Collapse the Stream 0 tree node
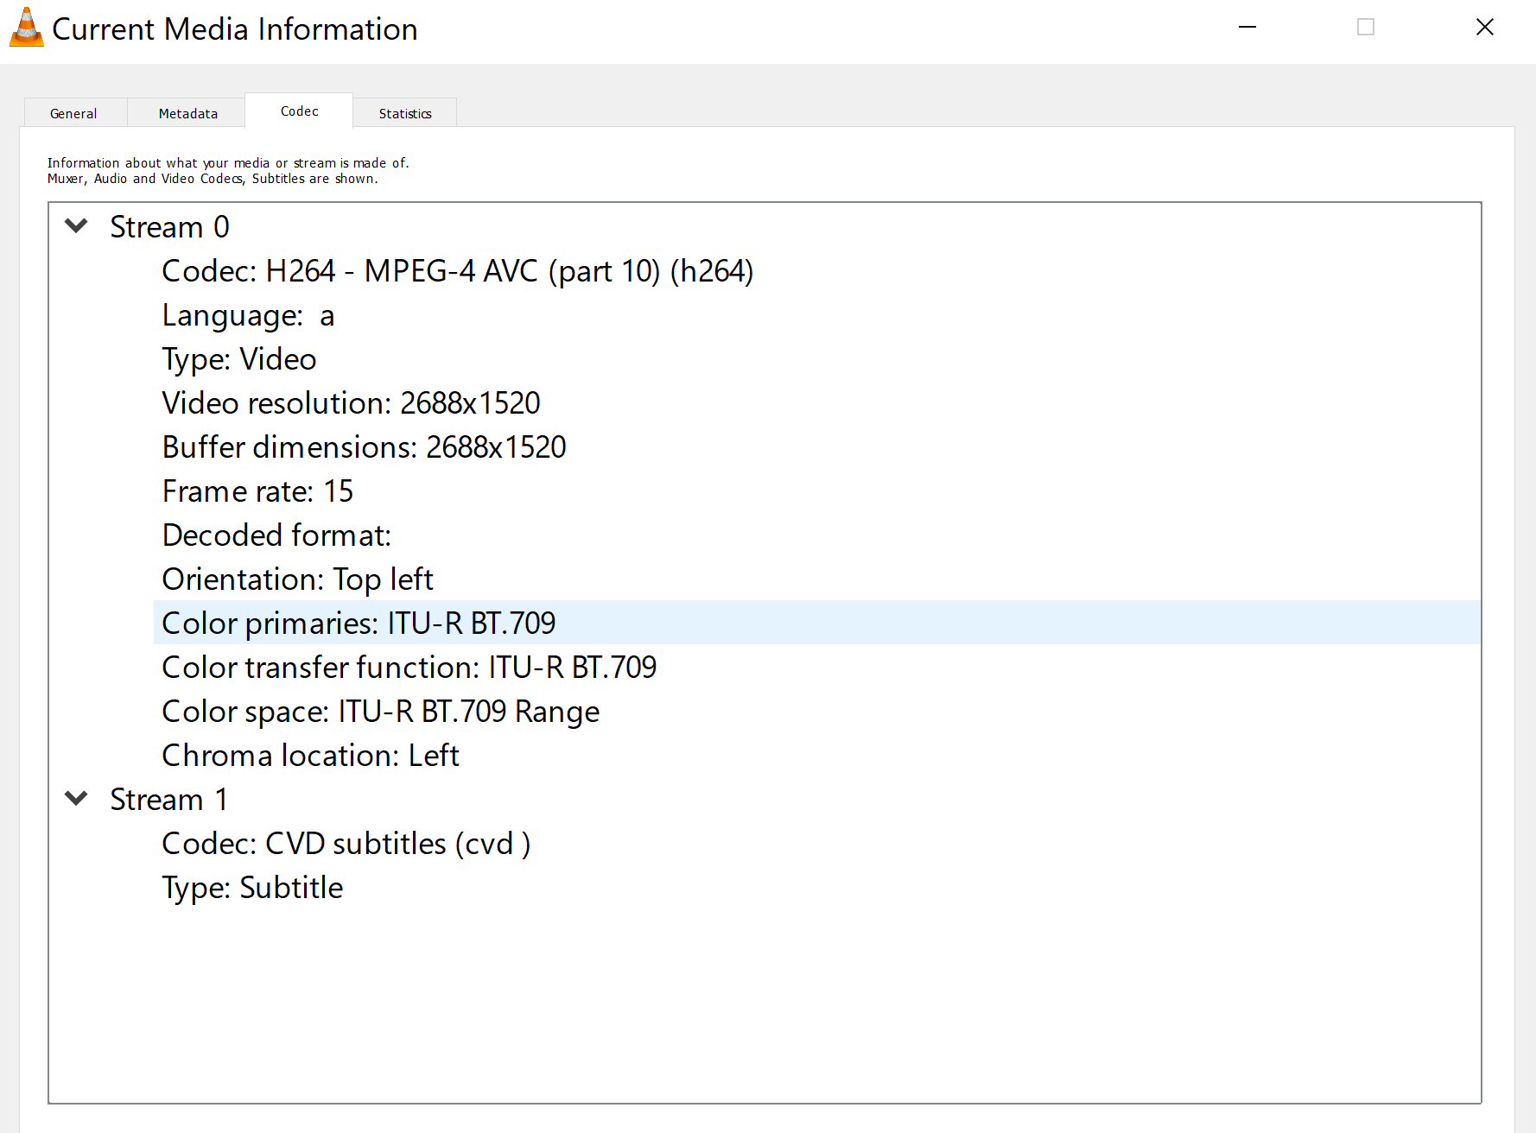Image resolution: width=1536 pixels, height=1133 pixels. pyautogui.click(x=77, y=226)
